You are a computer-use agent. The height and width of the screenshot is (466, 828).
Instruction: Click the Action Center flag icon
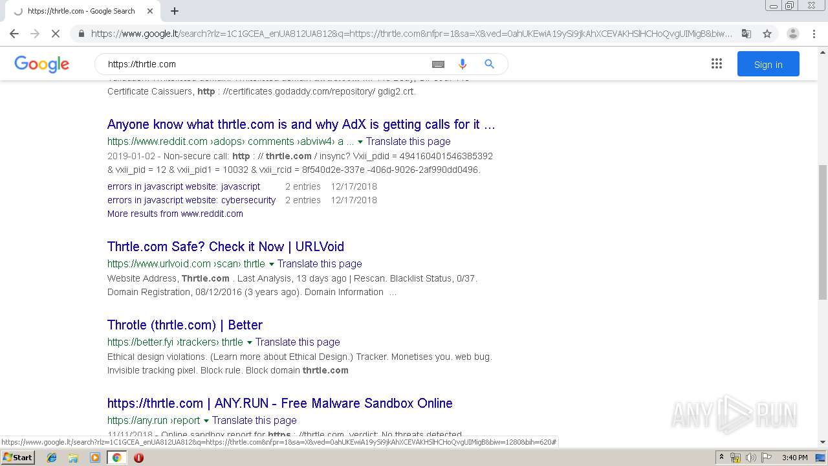[765, 458]
